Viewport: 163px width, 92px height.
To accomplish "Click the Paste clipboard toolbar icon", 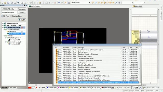I will coord(40,3).
